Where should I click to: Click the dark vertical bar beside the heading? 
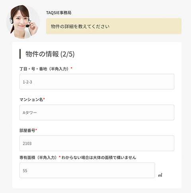pyautogui.click(x=20, y=54)
